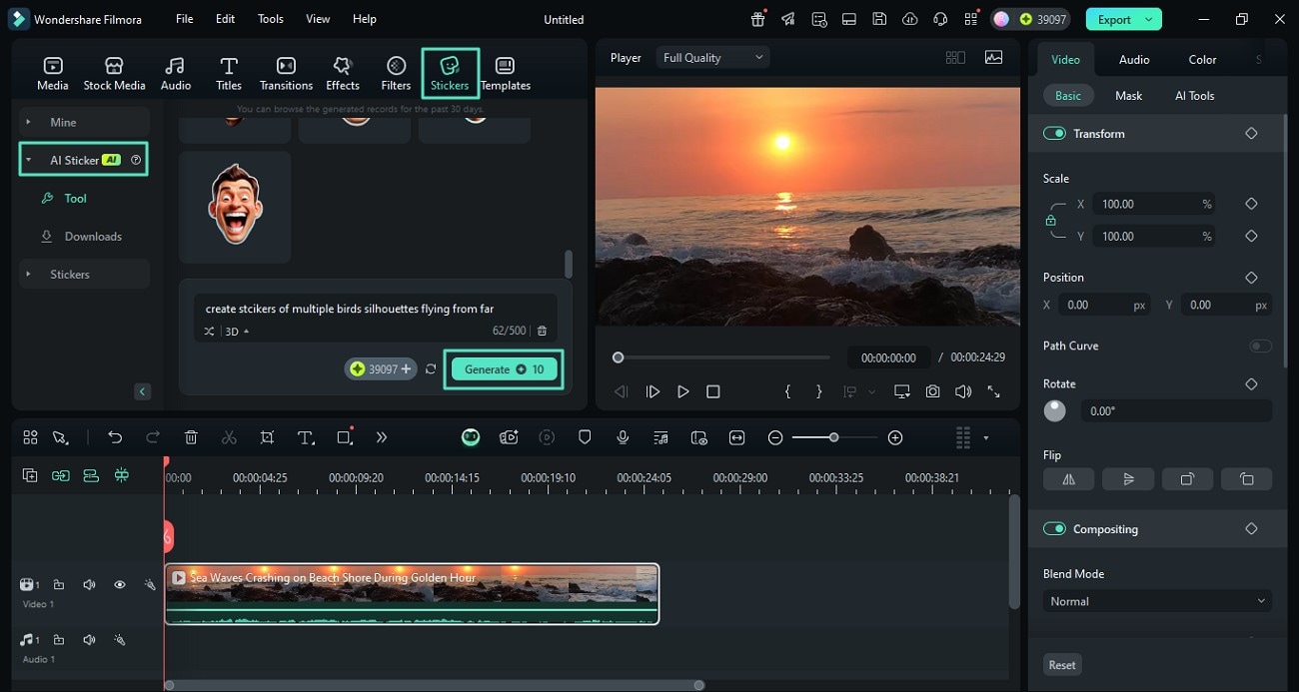Open the 3D style selector
Viewport: 1299px width, 692px height.
coord(236,331)
